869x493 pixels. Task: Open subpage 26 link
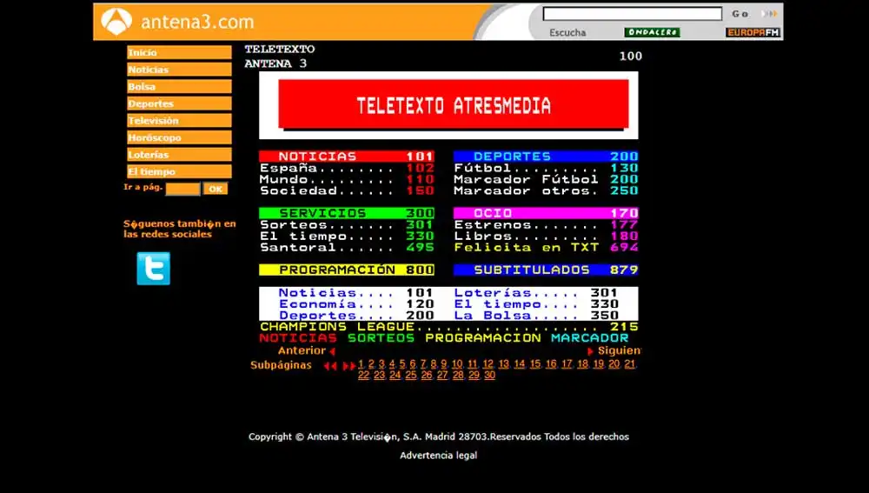tap(426, 376)
